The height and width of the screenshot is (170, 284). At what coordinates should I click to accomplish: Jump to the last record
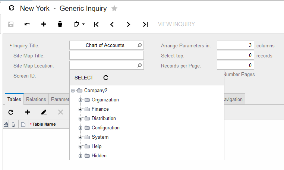tap(145, 24)
